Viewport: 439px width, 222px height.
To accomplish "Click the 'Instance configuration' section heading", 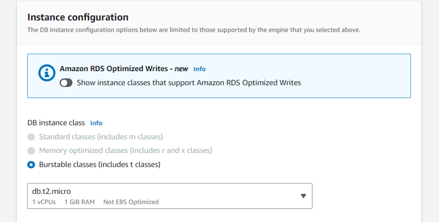I will coord(78,17).
